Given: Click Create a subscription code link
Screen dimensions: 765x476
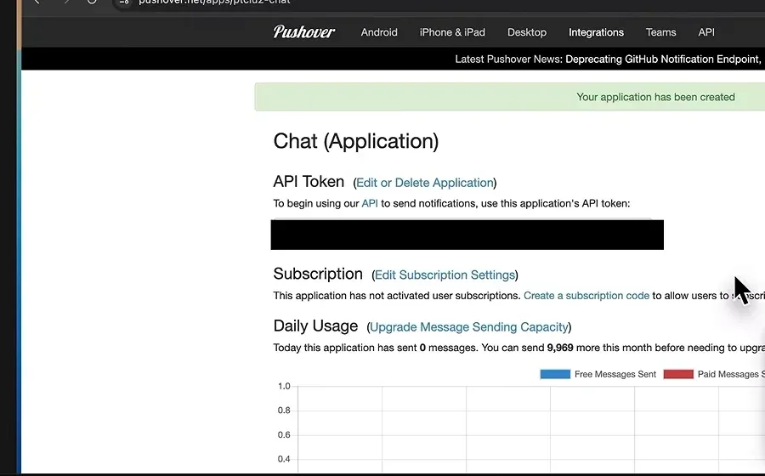Looking at the screenshot, I should pos(586,296).
